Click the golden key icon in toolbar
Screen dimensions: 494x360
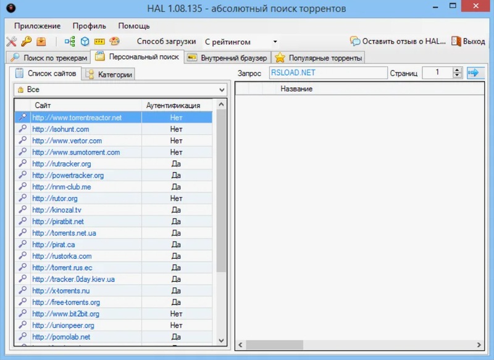[26, 42]
